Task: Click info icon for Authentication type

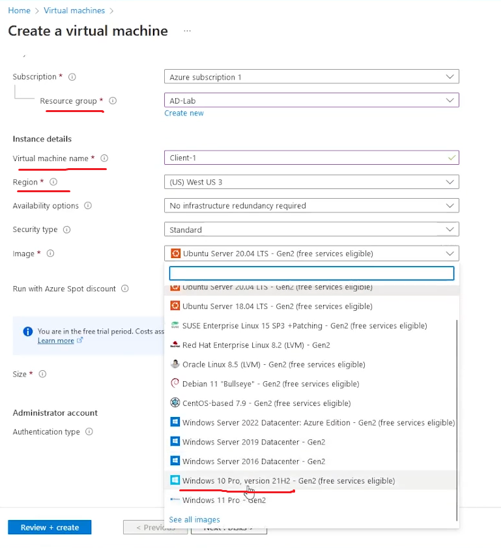Action: (89, 431)
